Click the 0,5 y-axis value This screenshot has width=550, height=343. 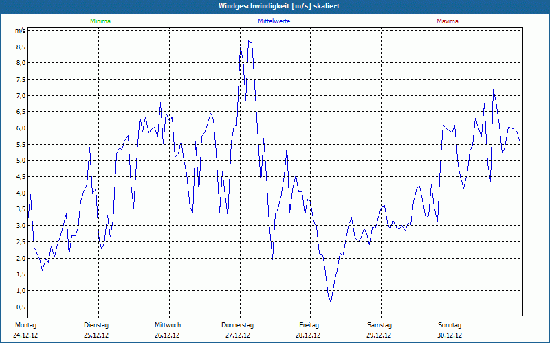(x=21, y=307)
